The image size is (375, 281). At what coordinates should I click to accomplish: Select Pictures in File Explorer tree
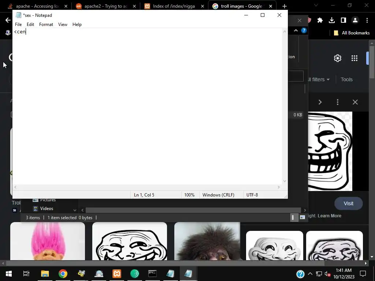pos(44,200)
